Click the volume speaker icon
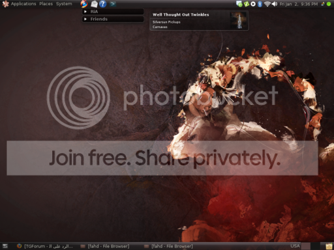334x250 pixels. coord(275,4)
